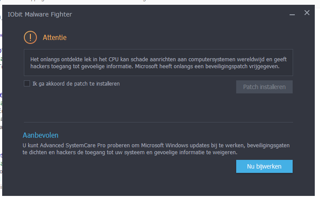Click the background webpage strip left of the dialog
320x202 pixels.
(1, 102)
